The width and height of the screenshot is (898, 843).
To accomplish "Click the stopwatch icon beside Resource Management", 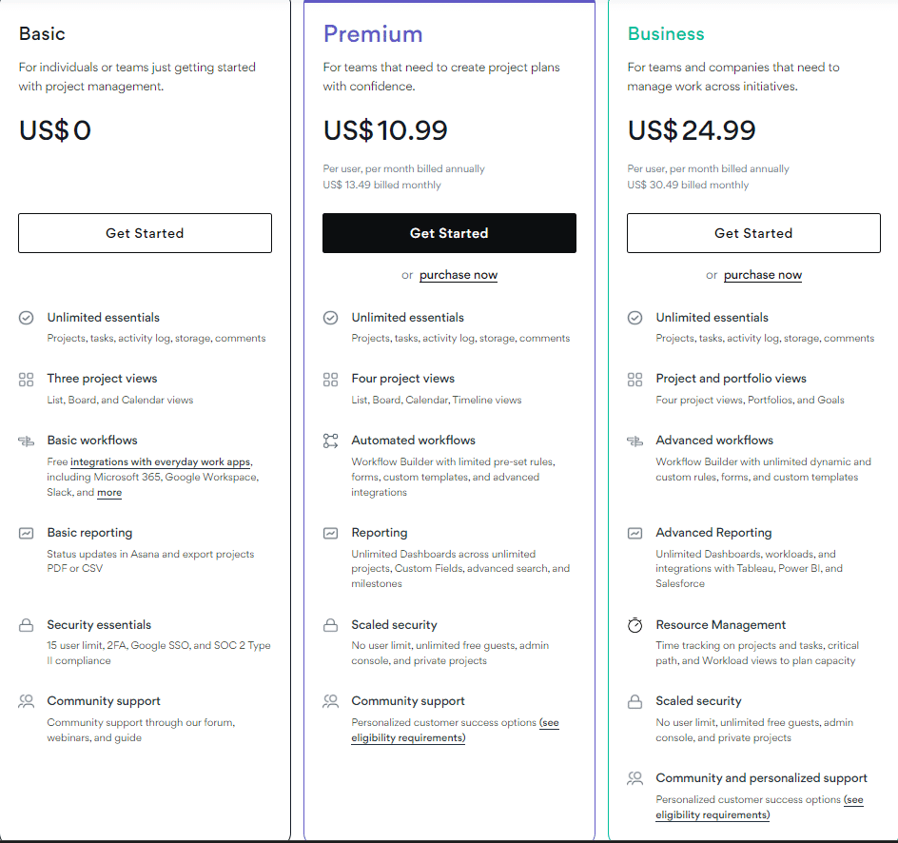I will 635,625.
